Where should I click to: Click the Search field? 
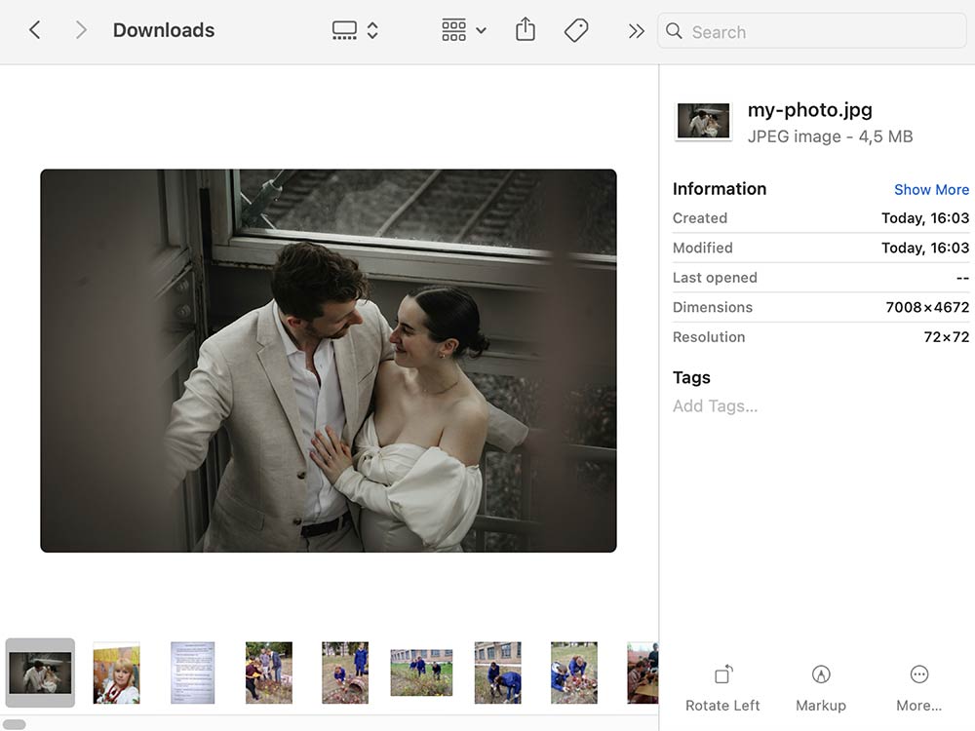click(x=812, y=31)
